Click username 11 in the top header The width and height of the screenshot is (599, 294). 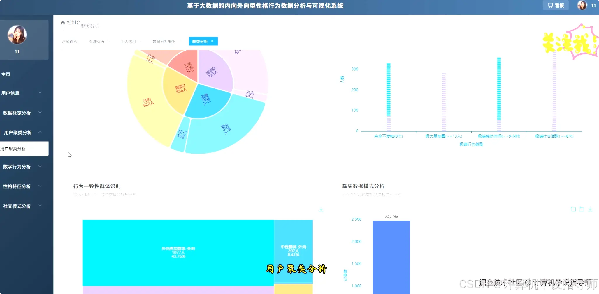(593, 6)
